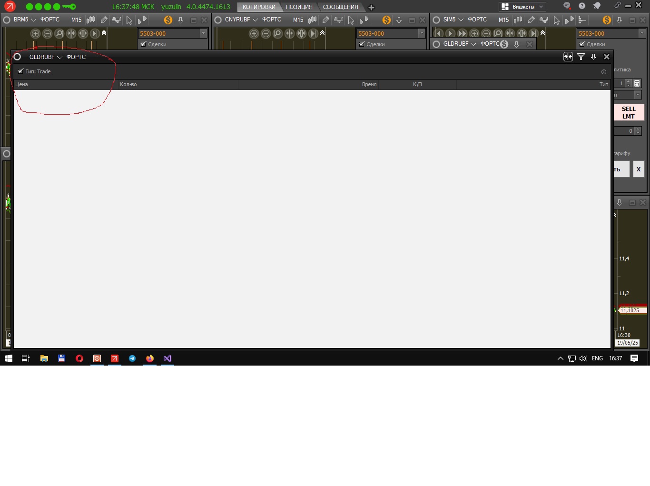Toggle the 'Тип: Trade' checkbox

(20, 71)
